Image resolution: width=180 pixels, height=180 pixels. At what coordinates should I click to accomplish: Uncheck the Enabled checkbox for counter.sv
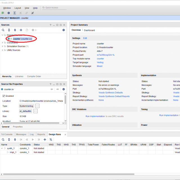pyautogui.click(x=4, y=96)
